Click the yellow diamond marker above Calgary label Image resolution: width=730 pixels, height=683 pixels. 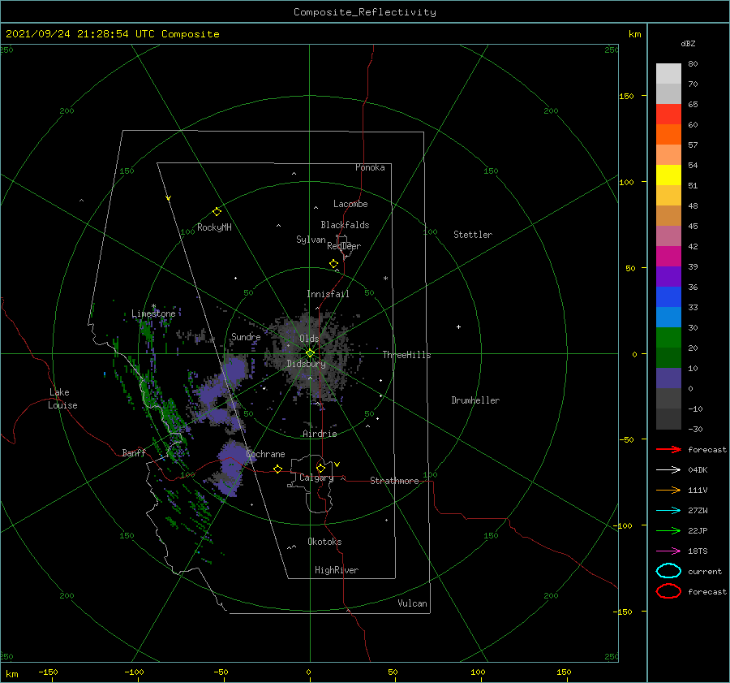(x=320, y=468)
